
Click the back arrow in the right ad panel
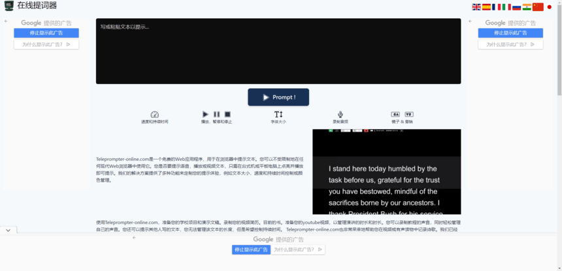[x=470, y=21]
